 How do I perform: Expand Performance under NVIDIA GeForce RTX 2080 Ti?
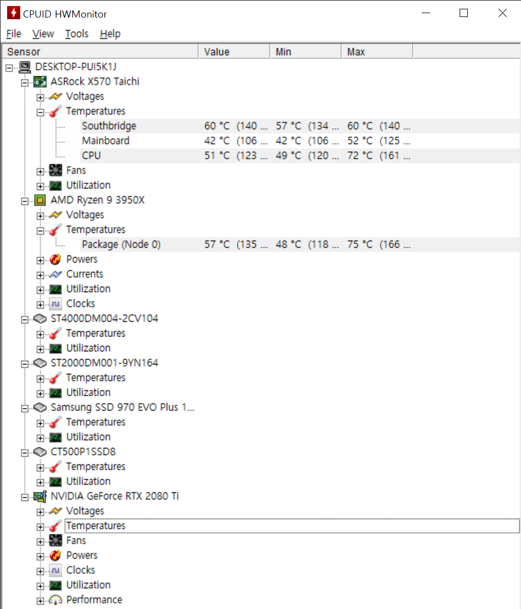click(x=41, y=601)
